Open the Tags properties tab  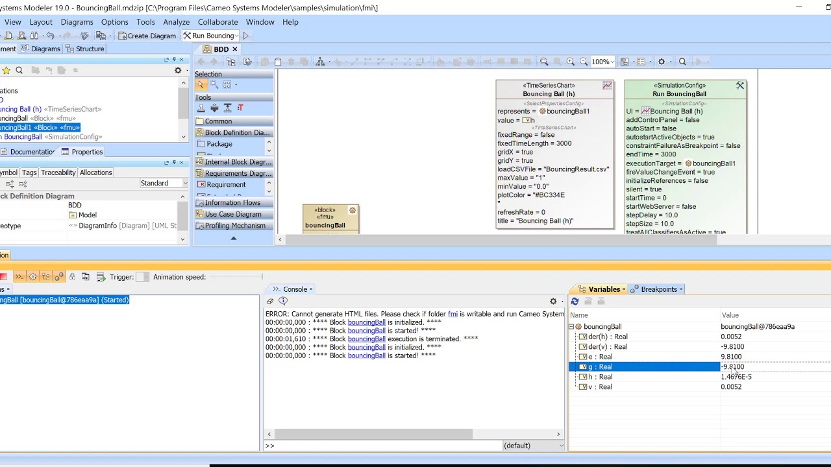(29, 173)
